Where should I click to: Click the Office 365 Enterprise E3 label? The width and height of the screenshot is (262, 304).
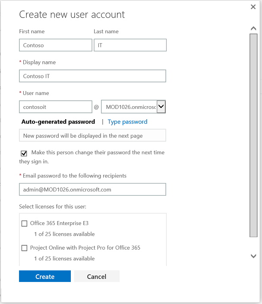[59, 224]
